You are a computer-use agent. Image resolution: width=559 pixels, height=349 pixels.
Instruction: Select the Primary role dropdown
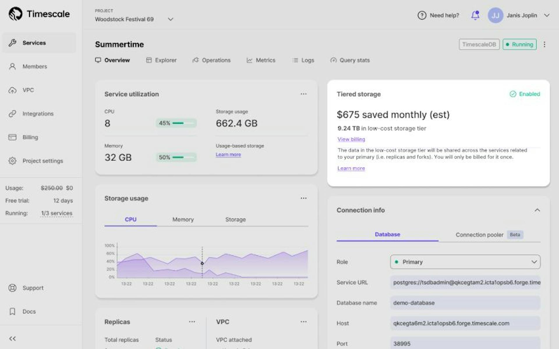[464, 262]
